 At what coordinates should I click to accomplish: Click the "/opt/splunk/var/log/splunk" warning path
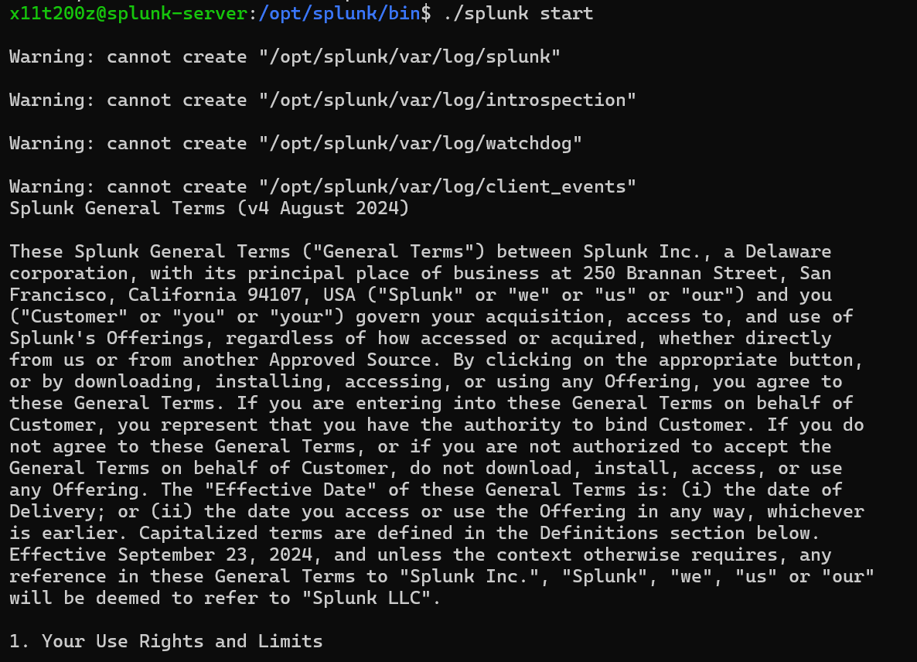(410, 56)
